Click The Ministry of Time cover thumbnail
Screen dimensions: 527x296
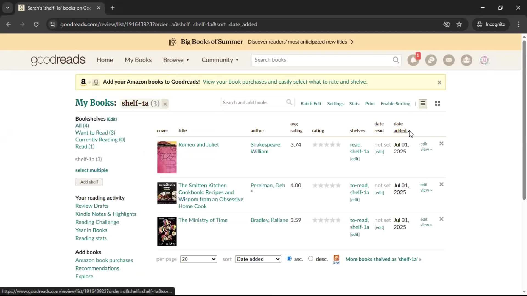point(167,231)
